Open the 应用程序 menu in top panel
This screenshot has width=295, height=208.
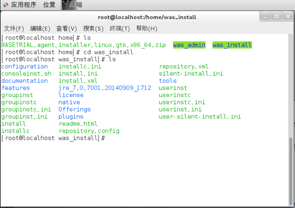point(23,4)
